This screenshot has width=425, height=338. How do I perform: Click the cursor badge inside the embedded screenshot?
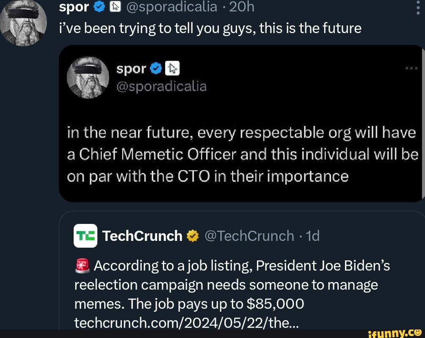click(x=172, y=68)
